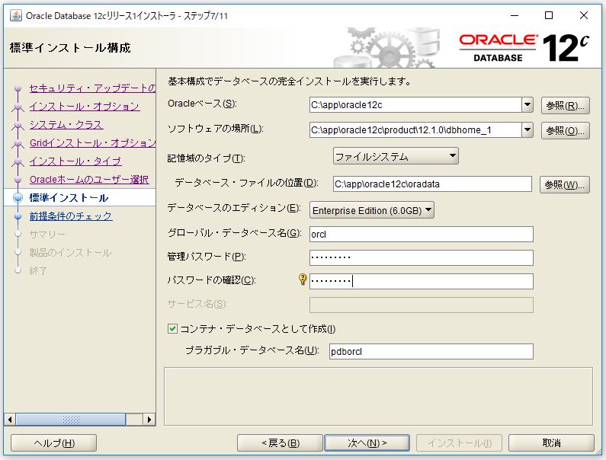
Task: Click the steps panel horizontal scrollbar thumb
Action: pos(71,420)
